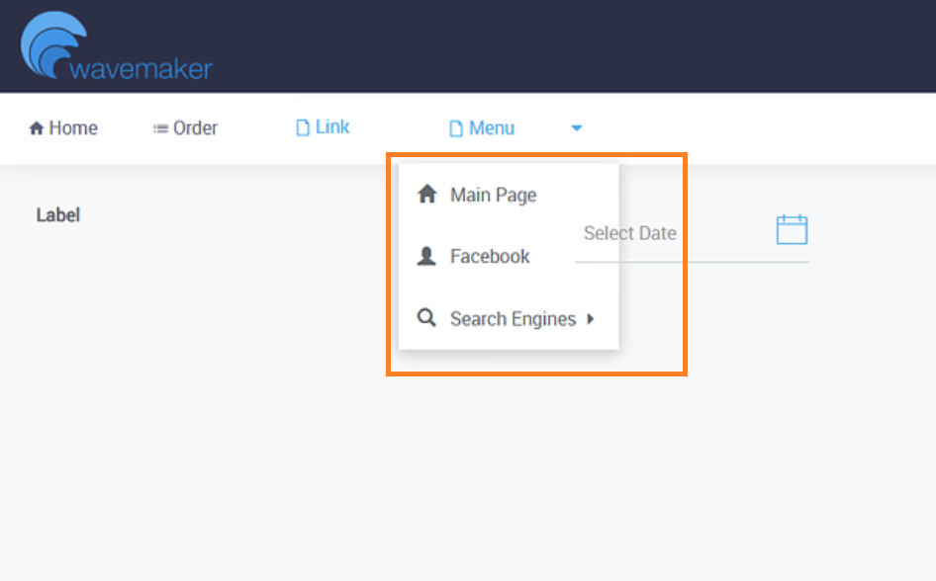The height and width of the screenshot is (581, 936).
Task: Click the document icon beside Menu
Action: [456, 128]
